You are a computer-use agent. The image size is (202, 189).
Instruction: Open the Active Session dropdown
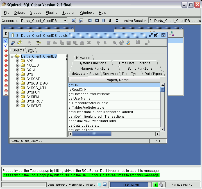(174, 21)
